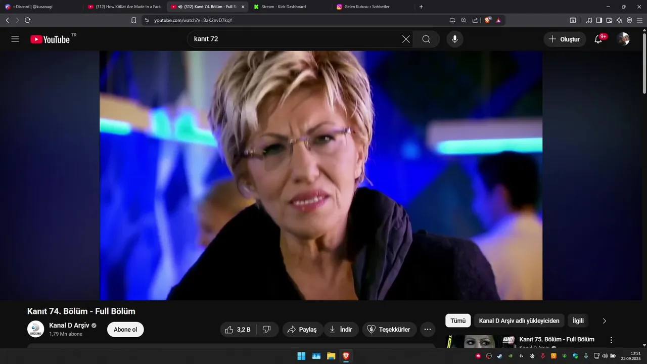Select the Tümü filter chip

pos(458,321)
